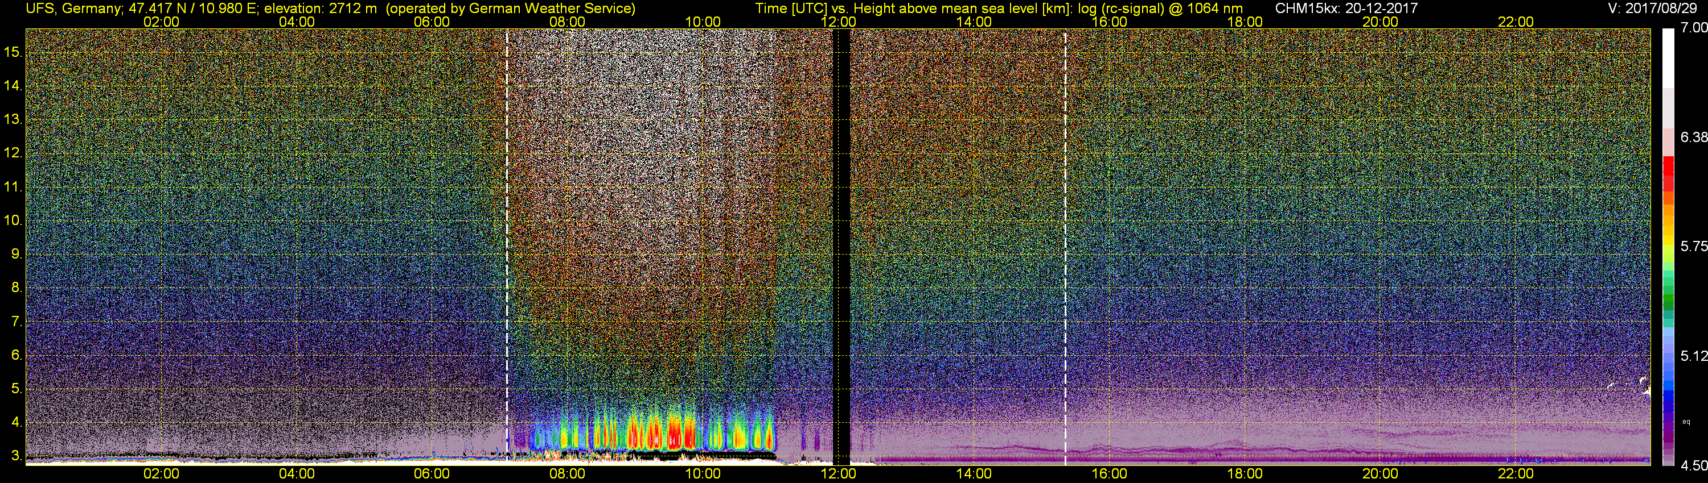Click the '08:00' label on bottom time axis

pos(568,474)
